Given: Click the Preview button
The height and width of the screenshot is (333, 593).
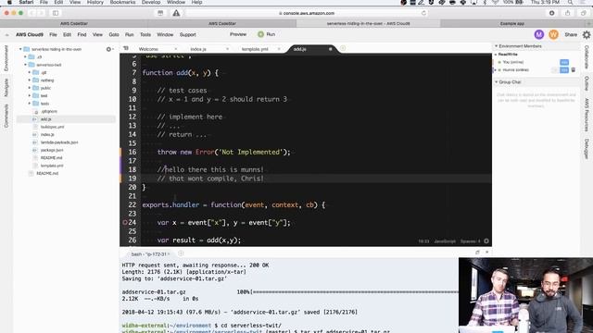Looking at the screenshot, I should click(238, 34).
